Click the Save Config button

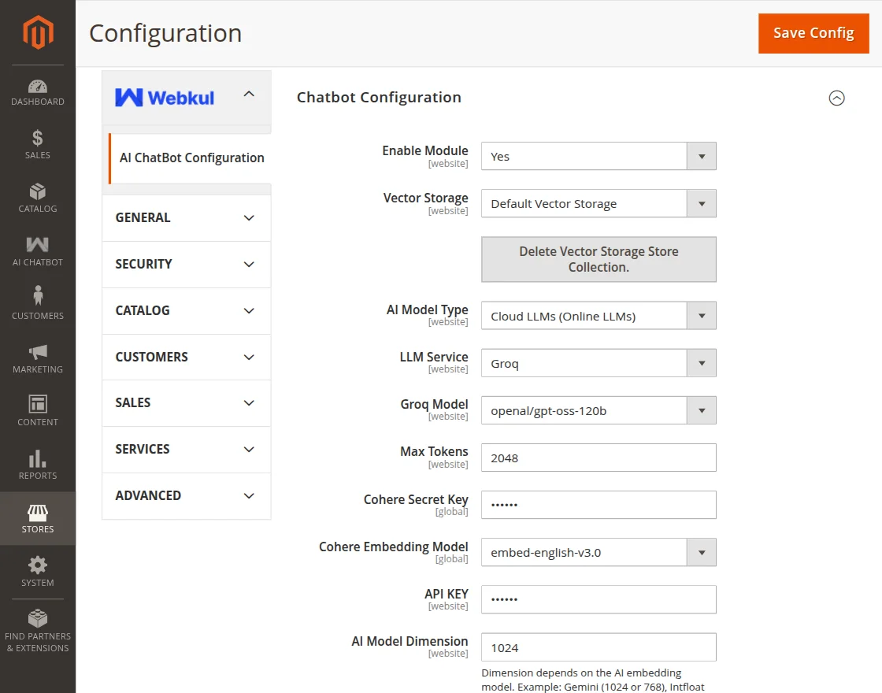pyautogui.click(x=813, y=33)
